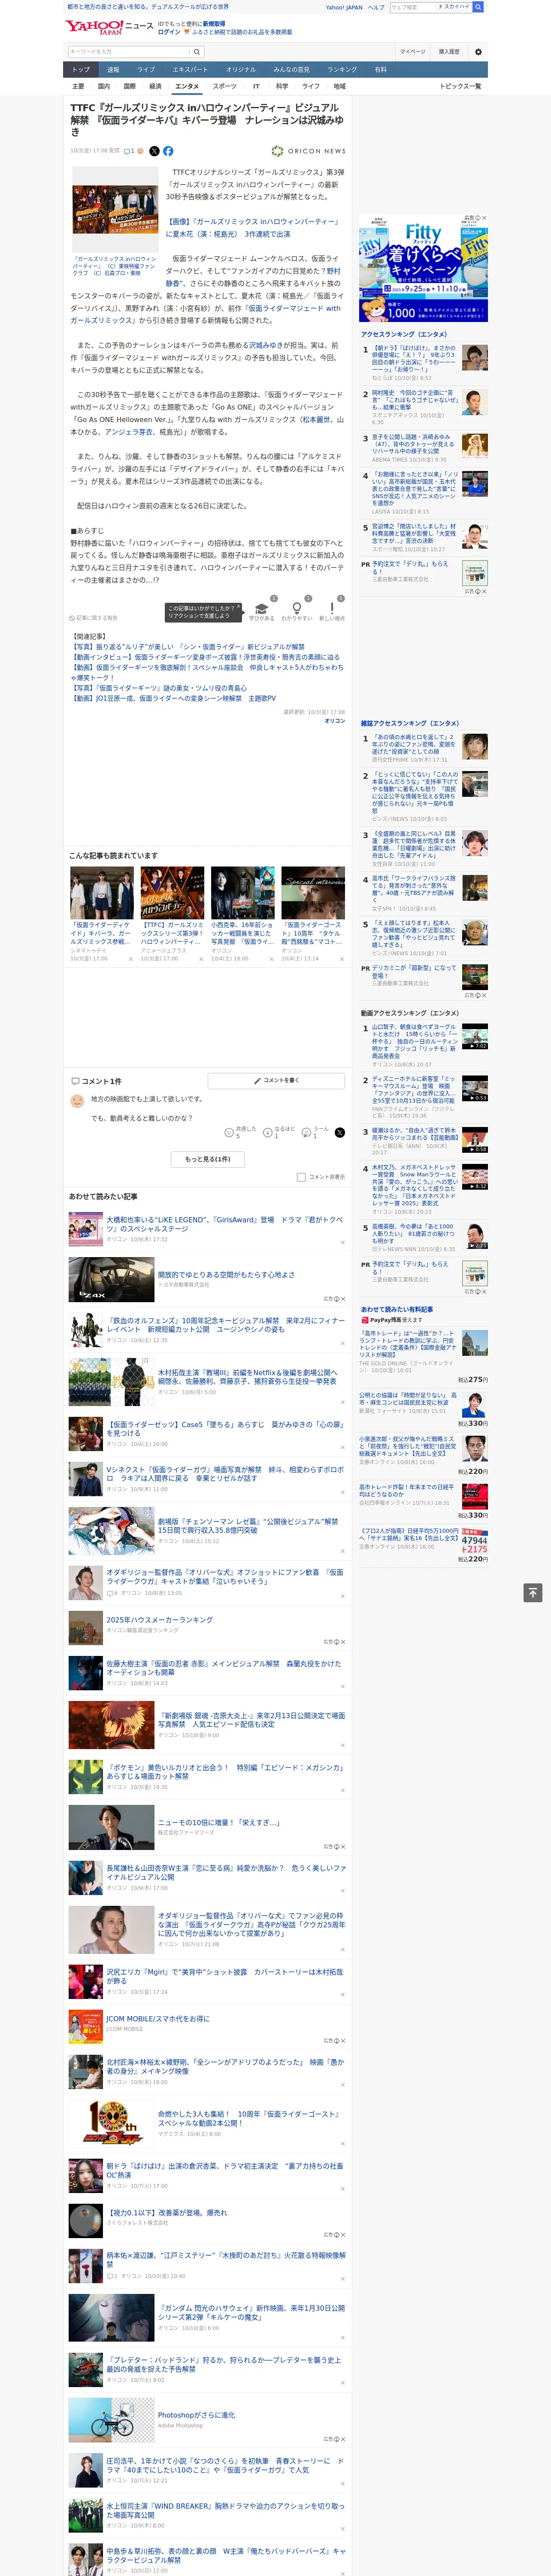551x2576 pixels.
Task: Open the 小西克幸 recommended article thumbnail
Action: click(x=242, y=893)
